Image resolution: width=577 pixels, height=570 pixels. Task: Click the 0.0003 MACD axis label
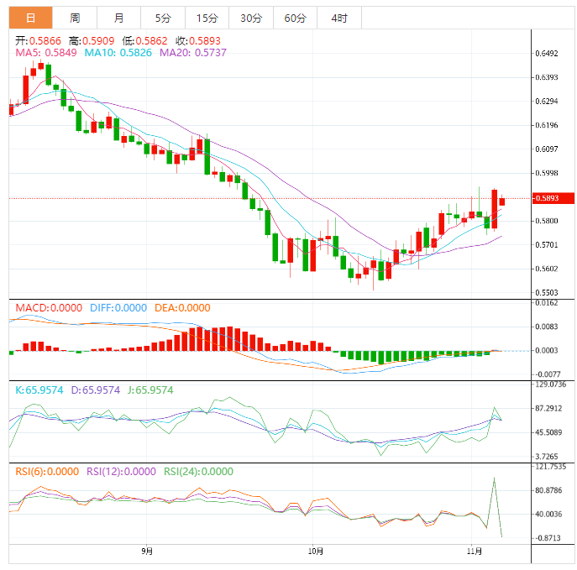pos(547,350)
